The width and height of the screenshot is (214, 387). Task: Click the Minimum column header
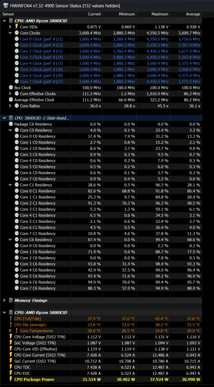[127, 14]
